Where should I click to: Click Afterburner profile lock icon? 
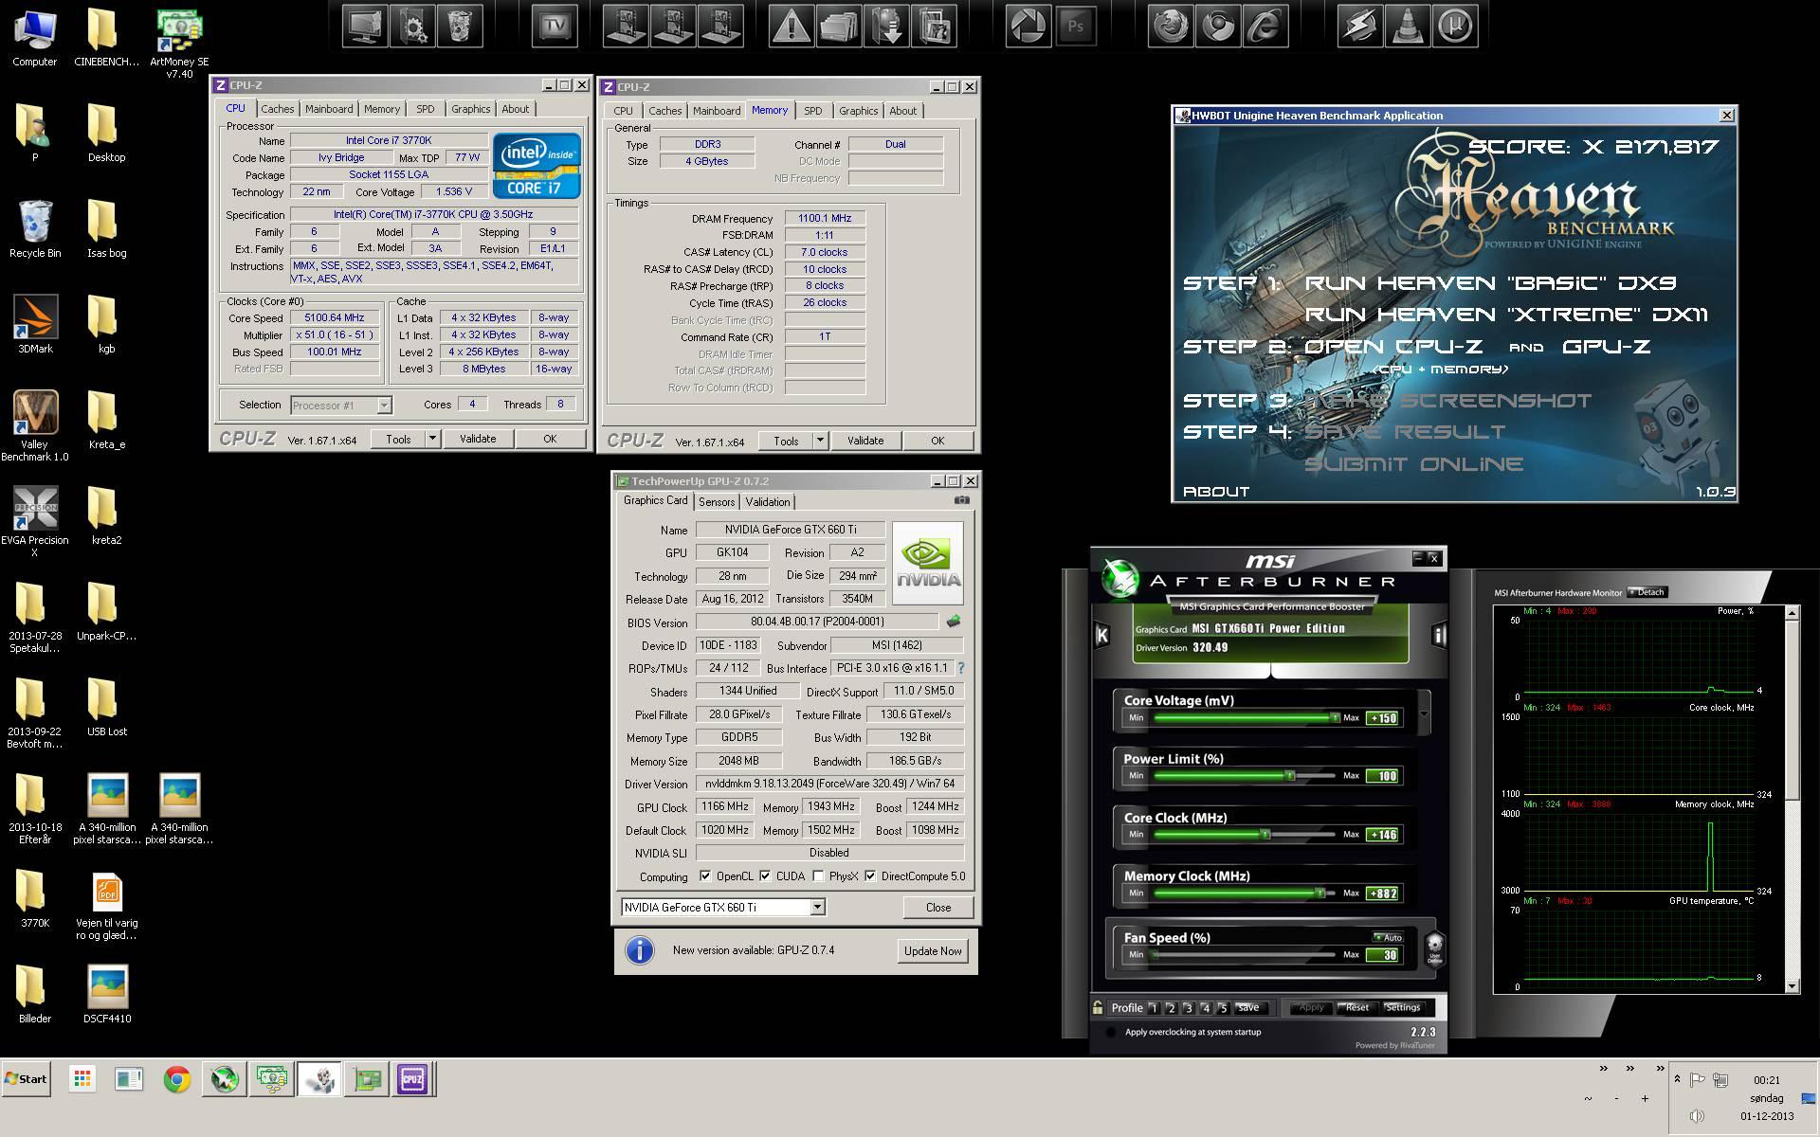[1098, 1007]
